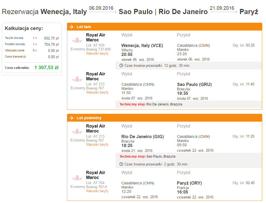The width and height of the screenshot is (266, 203).
Task: Select the Lot powrotny section header
Action: 165,118
